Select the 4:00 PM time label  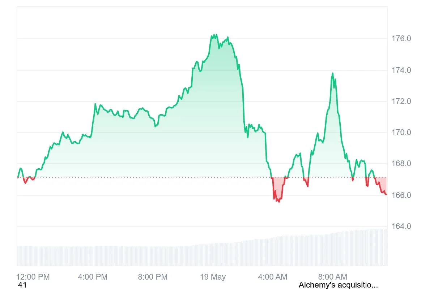(x=93, y=277)
